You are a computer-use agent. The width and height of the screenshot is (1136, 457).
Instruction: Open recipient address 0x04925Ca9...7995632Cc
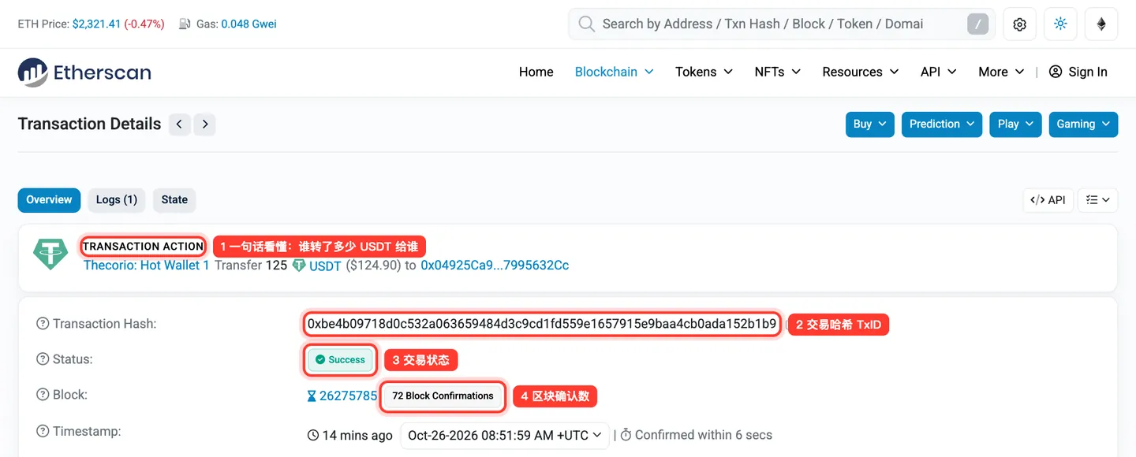tap(495, 266)
